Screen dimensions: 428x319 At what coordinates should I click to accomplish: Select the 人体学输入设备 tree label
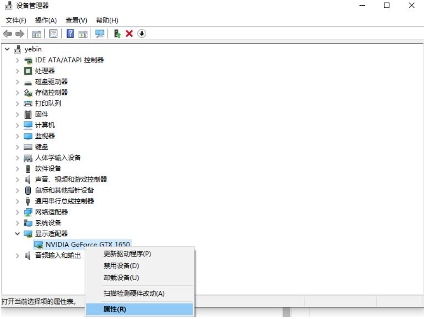58,158
